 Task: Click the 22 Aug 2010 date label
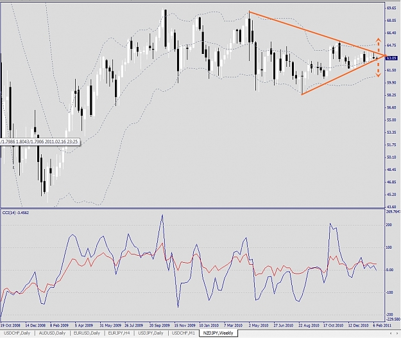(x=309, y=325)
